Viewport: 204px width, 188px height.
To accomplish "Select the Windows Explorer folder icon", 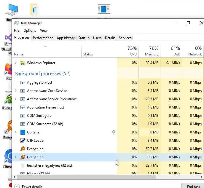I will [x=23, y=63].
